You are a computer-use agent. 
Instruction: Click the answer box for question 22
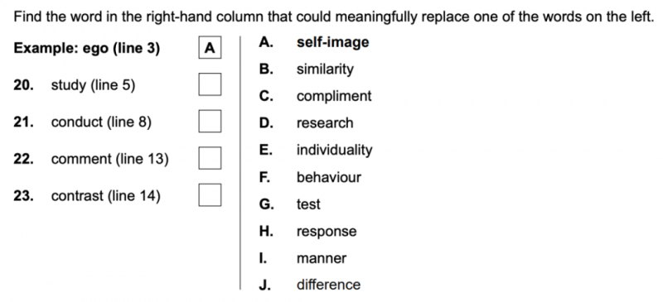click(x=210, y=158)
